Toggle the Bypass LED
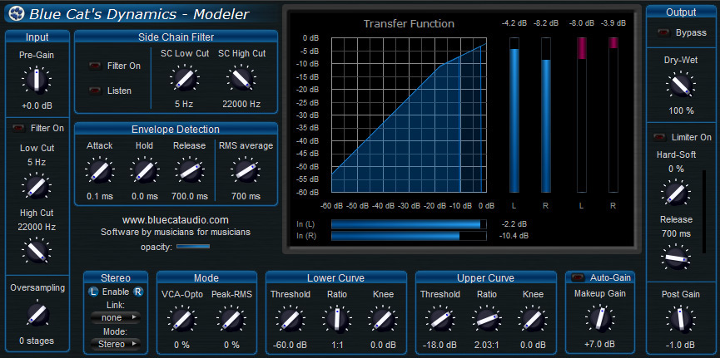 click(x=664, y=33)
